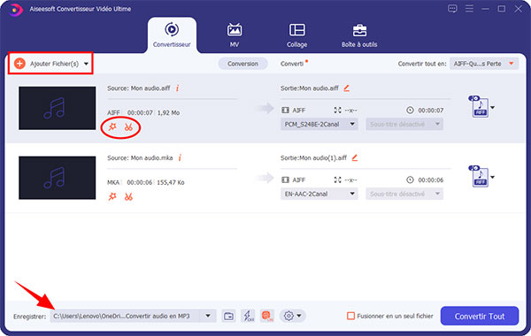Minimize the Aiseesoft window
Image resolution: width=531 pixels, height=336 pixels.
(x=485, y=9)
